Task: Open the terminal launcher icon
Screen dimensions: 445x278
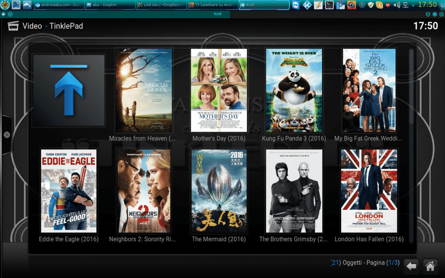Action: (x=329, y=5)
